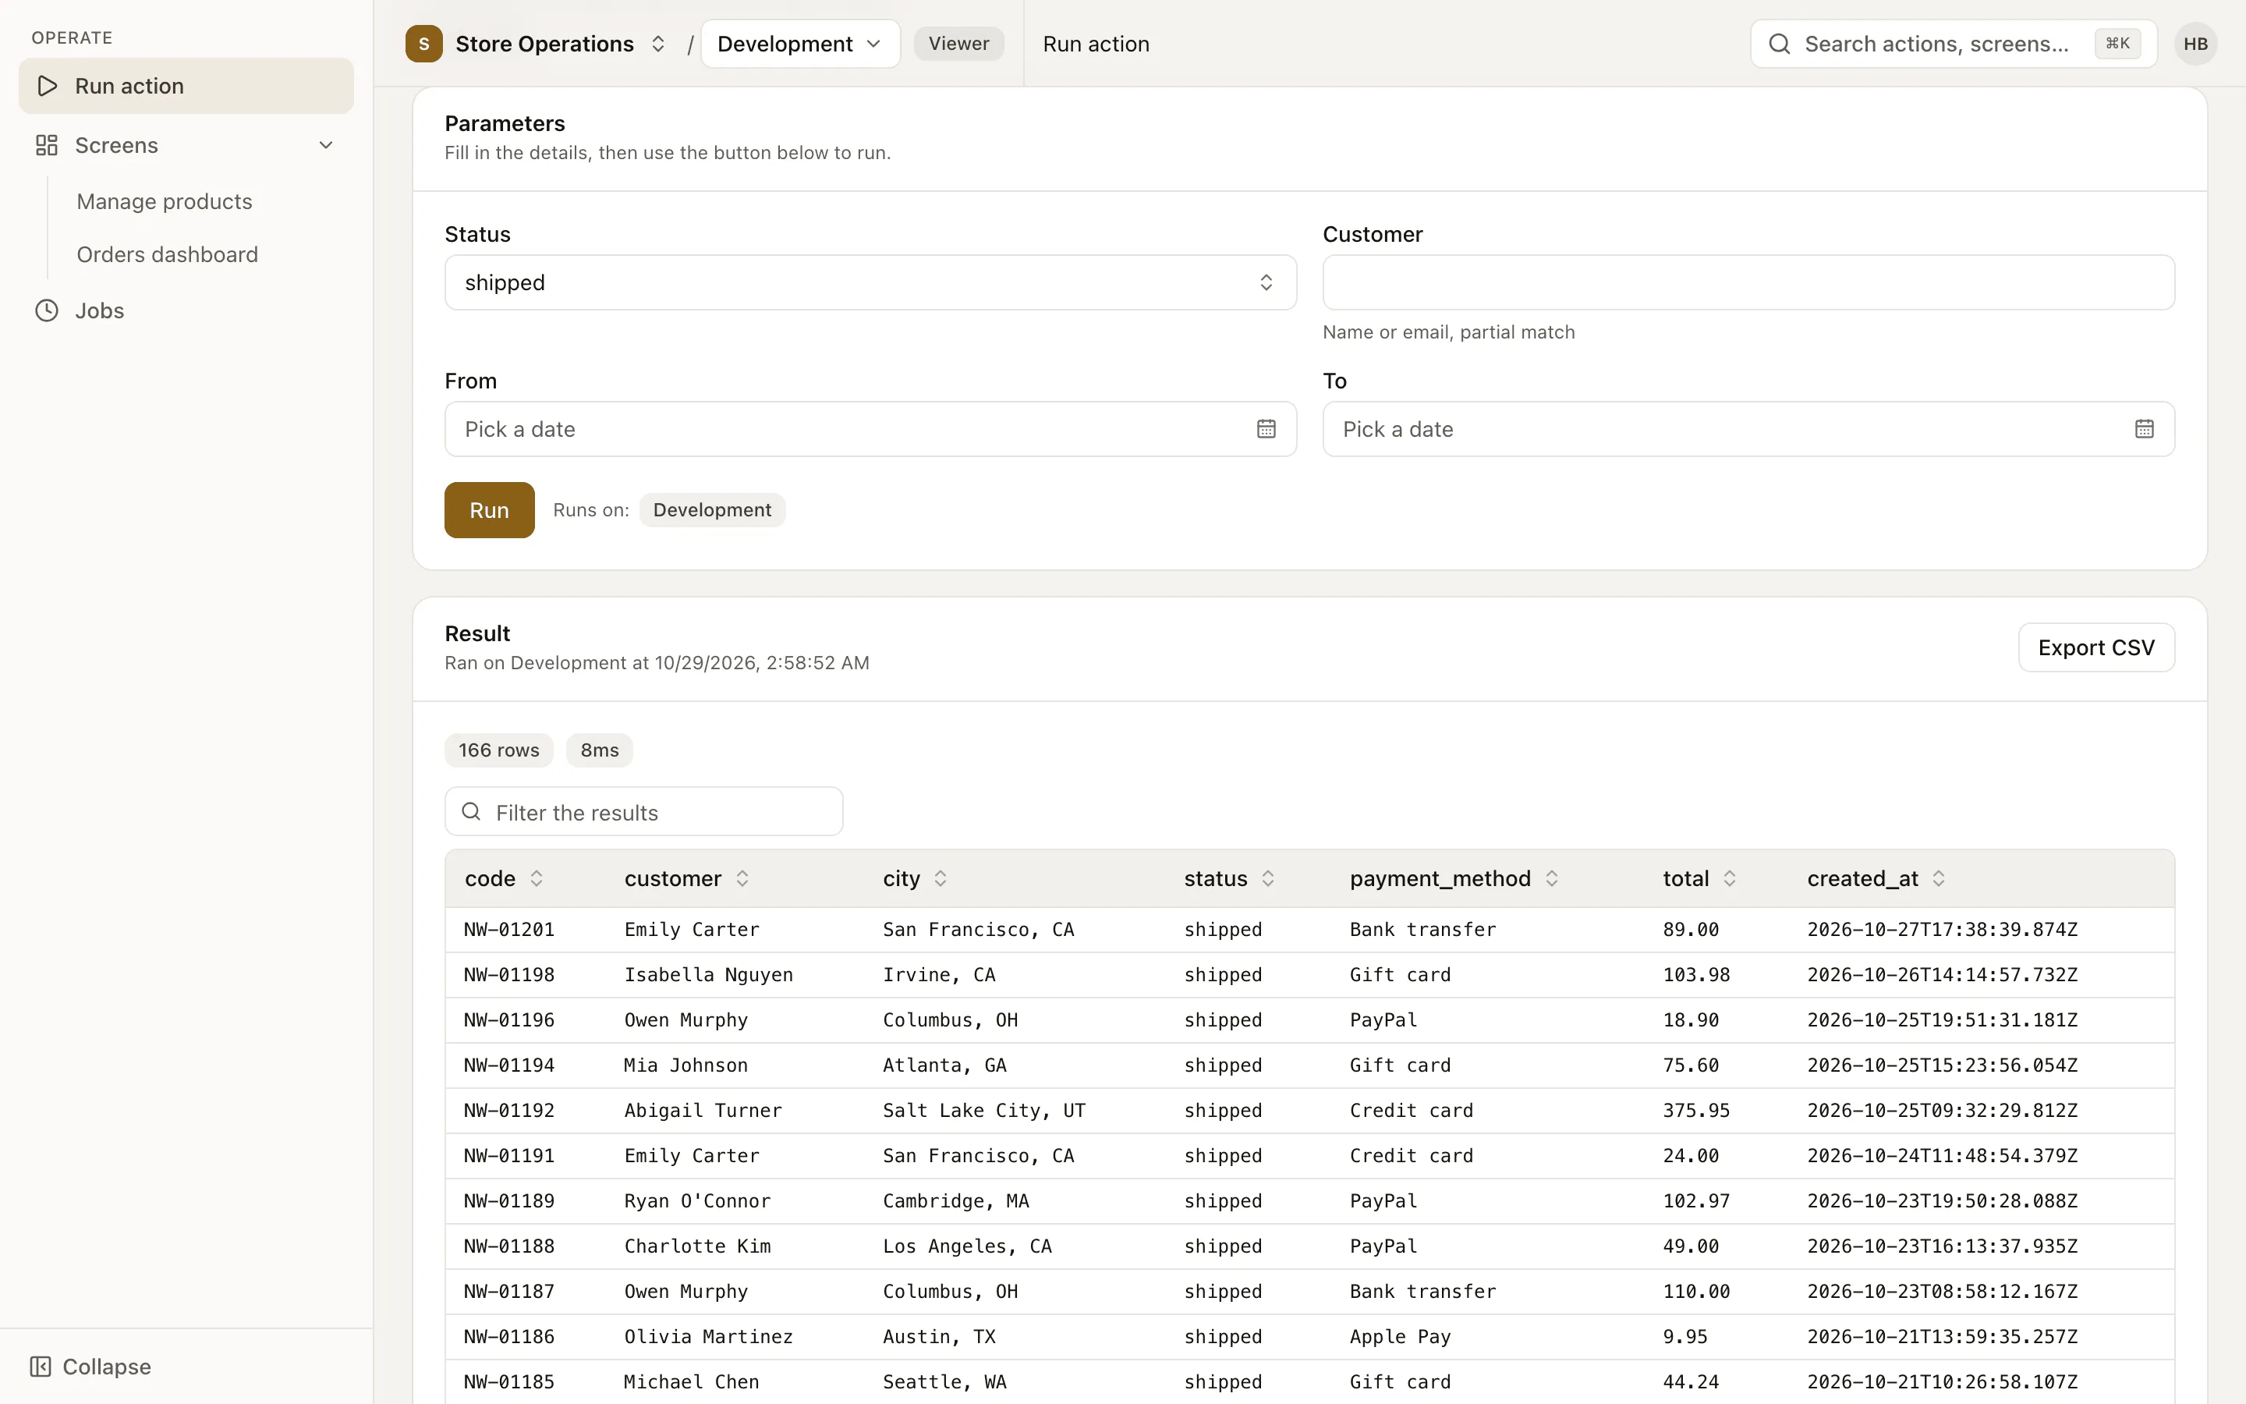Open the Store Operations app switcher
The image size is (2246, 1404).
pos(658,44)
